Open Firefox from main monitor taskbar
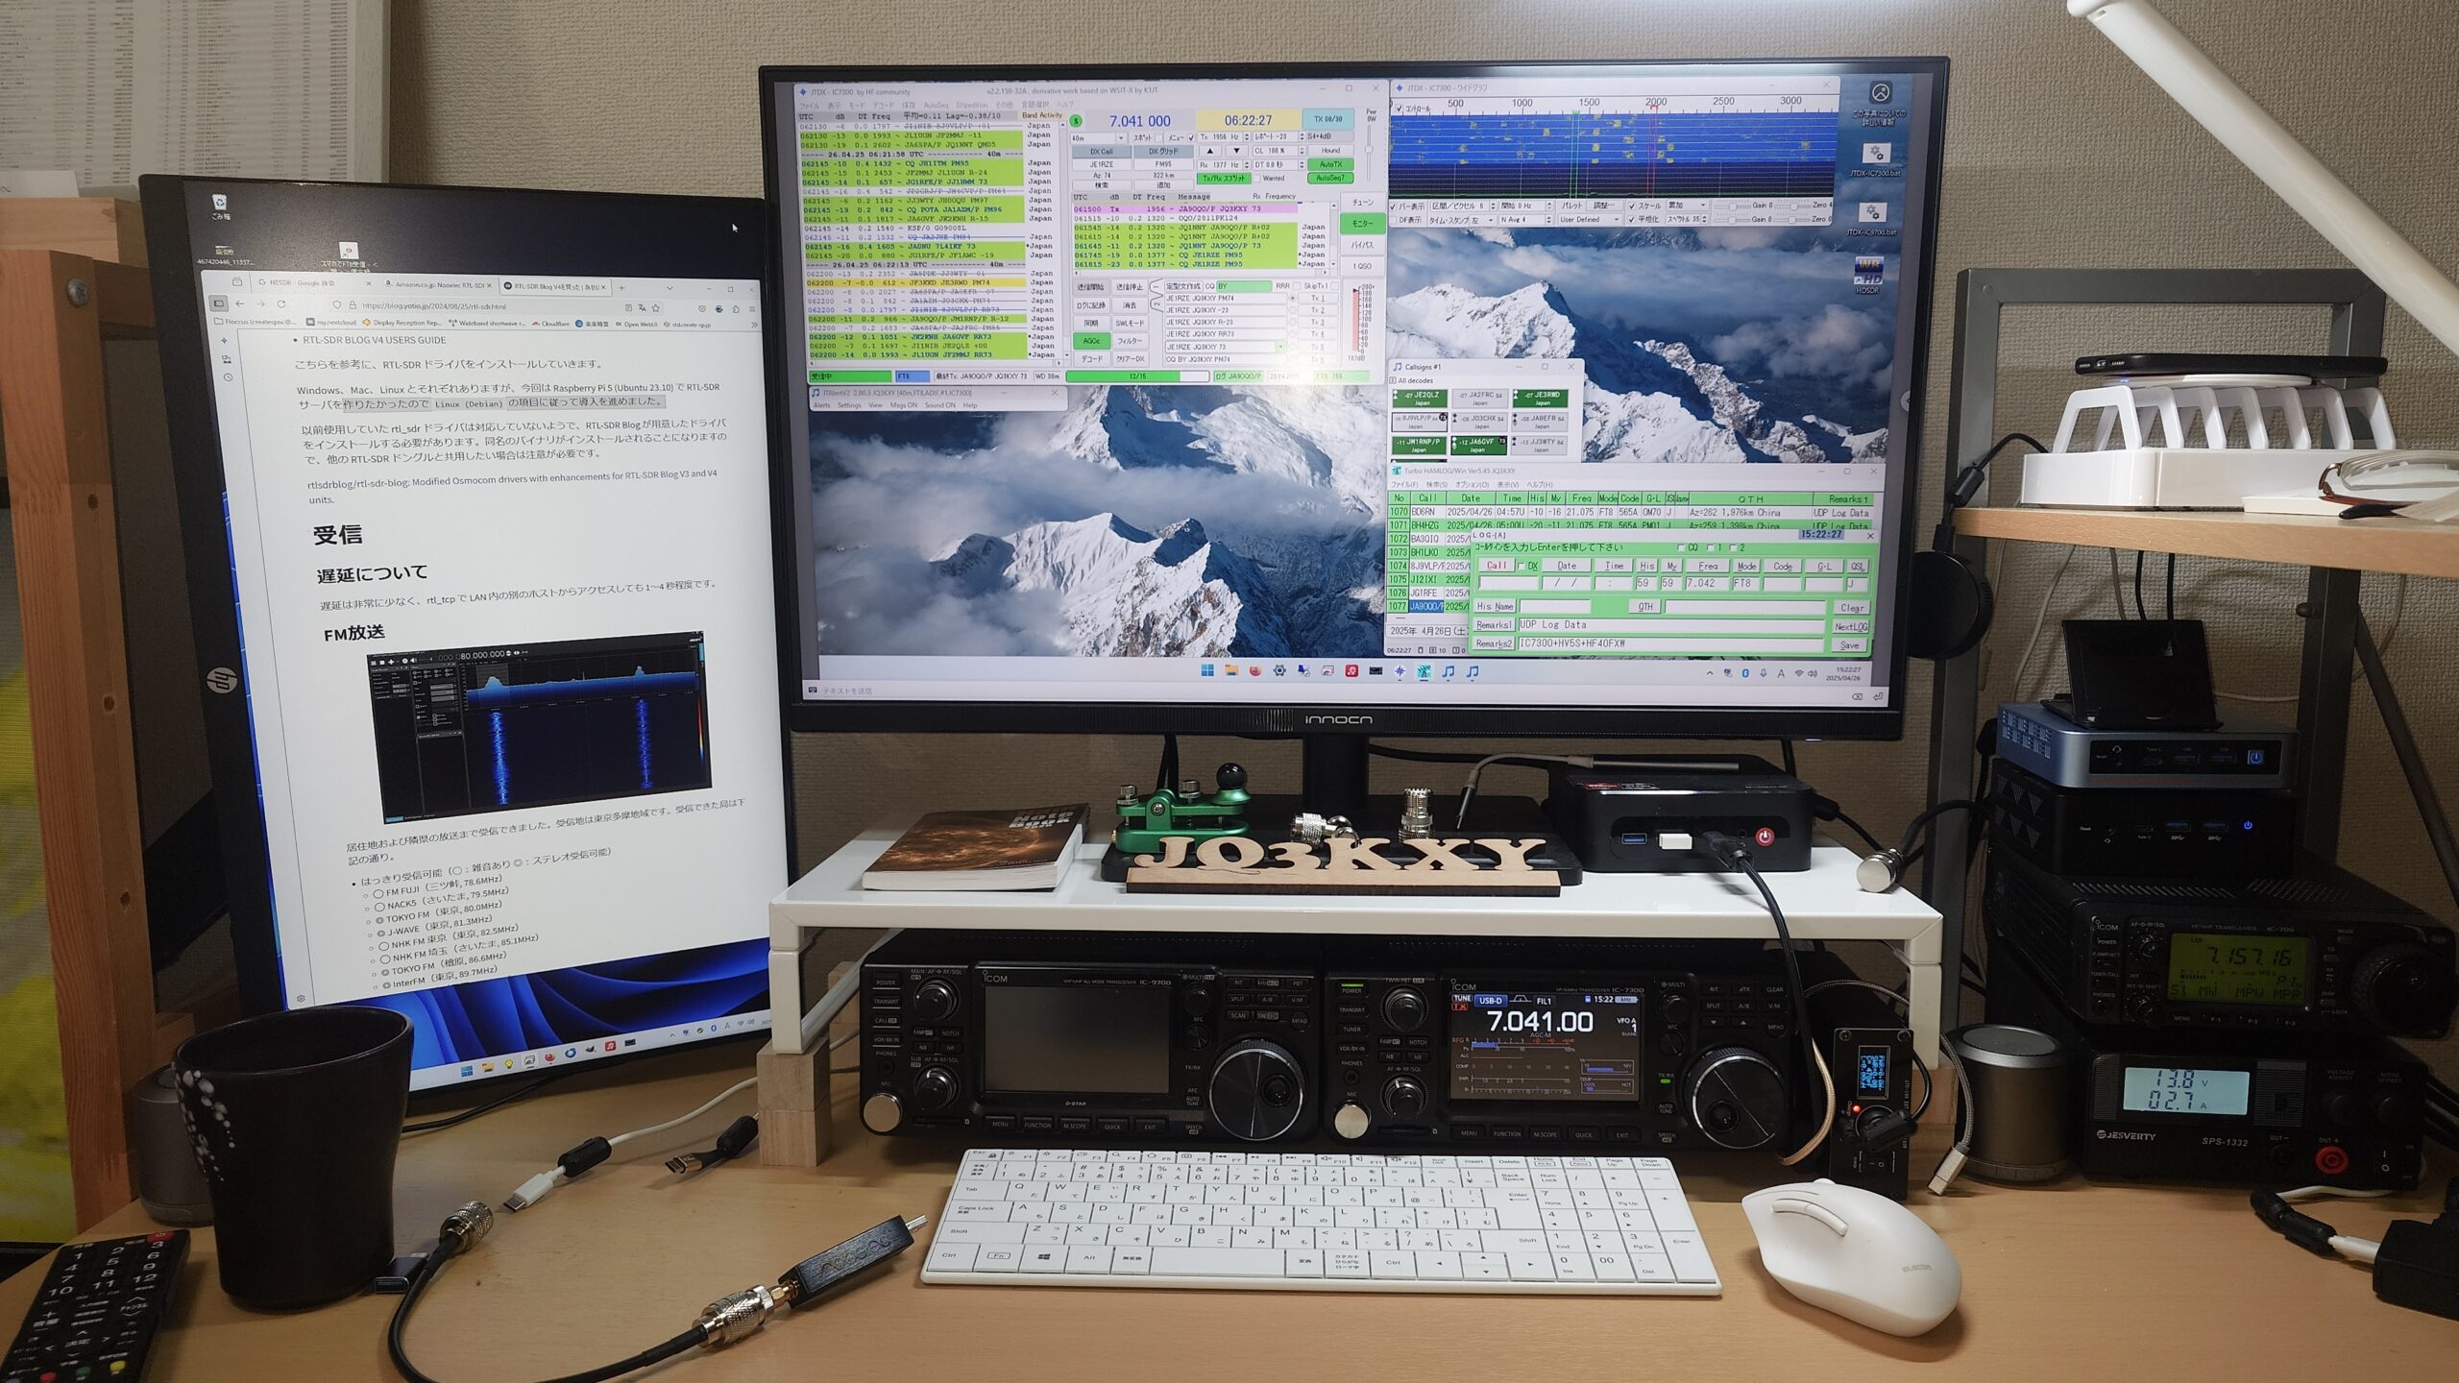Viewport: 2459px width, 1383px height. tap(1255, 670)
